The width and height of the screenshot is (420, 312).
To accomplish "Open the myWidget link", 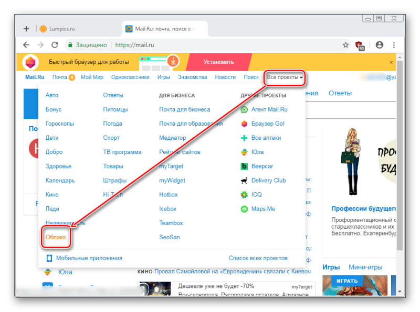I will pos(172,181).
